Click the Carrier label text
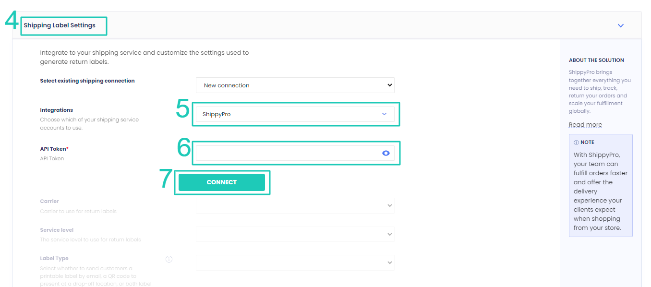This screenshot has height=287, width=651. [49, 201]
